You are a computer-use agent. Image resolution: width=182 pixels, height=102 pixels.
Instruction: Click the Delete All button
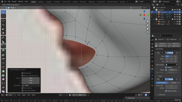coord(174,44)
